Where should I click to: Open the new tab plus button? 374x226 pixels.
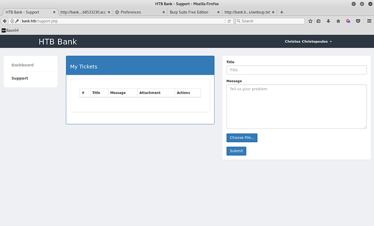(x=281, y=12)
